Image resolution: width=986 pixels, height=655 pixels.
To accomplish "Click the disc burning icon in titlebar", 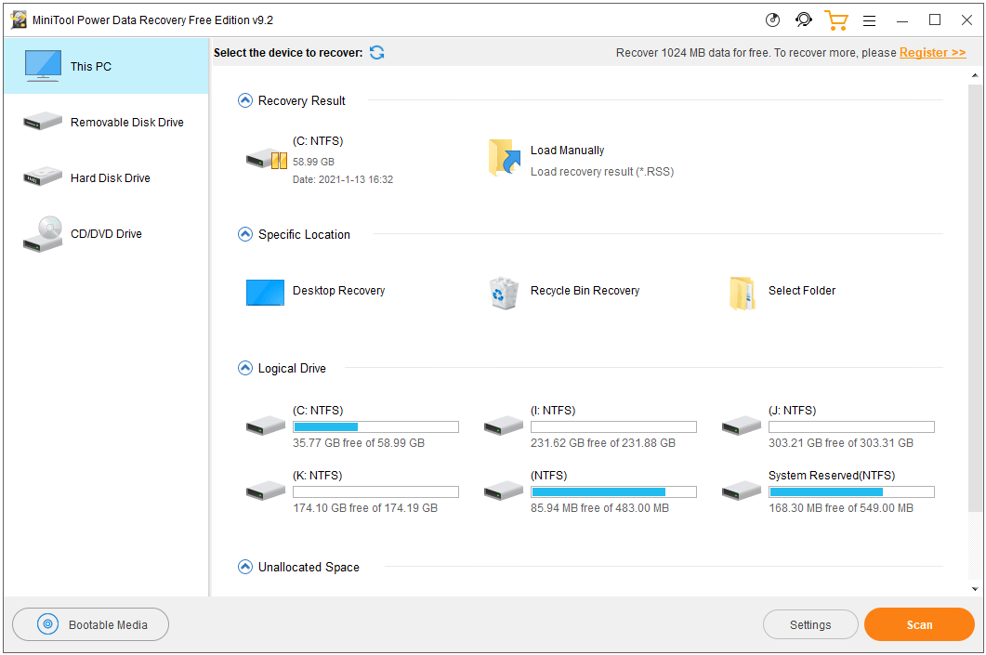I will coord(771,20).
